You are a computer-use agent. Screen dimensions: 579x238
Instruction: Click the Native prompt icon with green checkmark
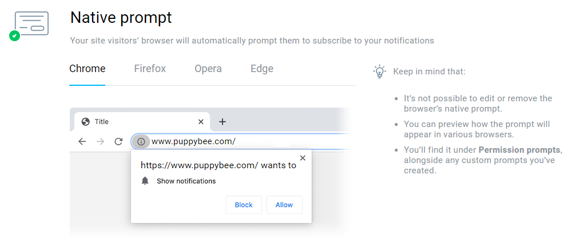coord(30,26)
